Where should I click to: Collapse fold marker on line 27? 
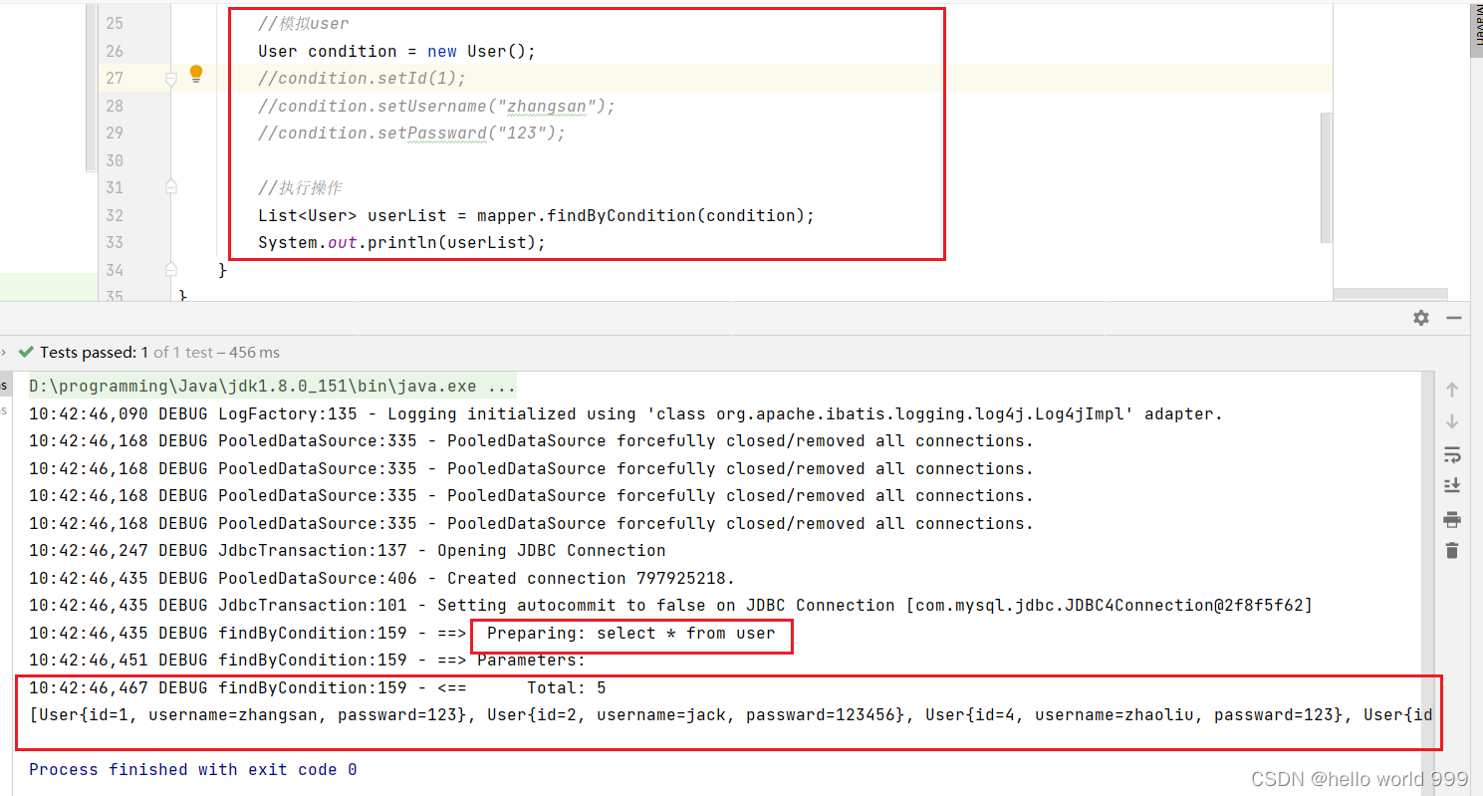(x=170, y=78)
